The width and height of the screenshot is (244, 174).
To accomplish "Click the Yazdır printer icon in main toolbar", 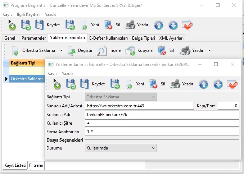I will (x=130, y=25).
